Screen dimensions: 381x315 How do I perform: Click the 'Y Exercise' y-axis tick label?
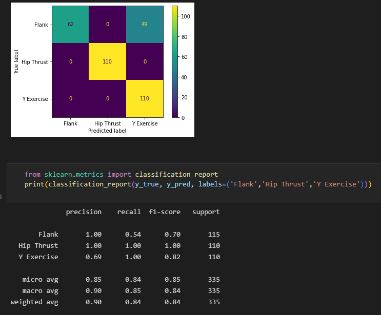click(34, 98)
